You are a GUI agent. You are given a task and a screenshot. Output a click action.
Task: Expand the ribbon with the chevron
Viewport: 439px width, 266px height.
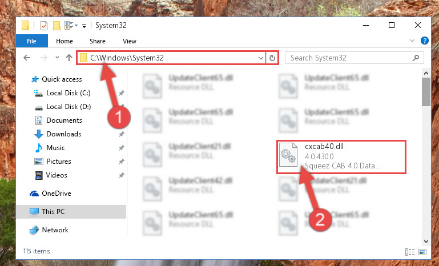point(412,41)
